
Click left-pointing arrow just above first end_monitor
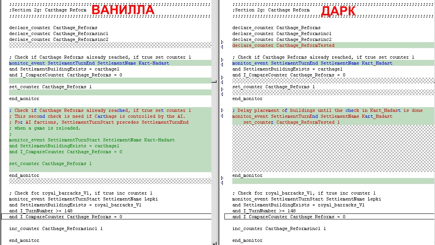click(222, 95)
